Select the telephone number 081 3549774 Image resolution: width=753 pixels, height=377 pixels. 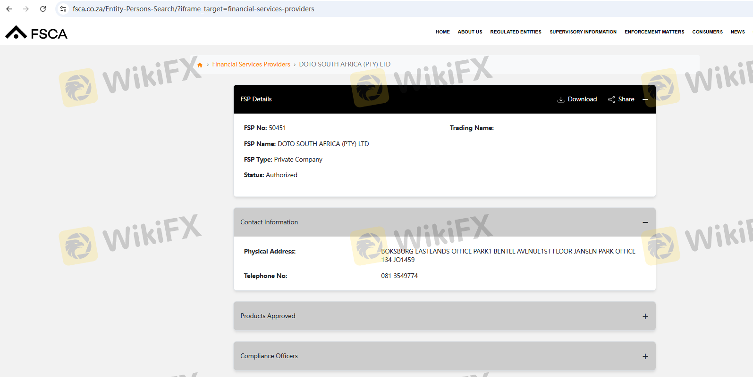(x=400, y=276)
